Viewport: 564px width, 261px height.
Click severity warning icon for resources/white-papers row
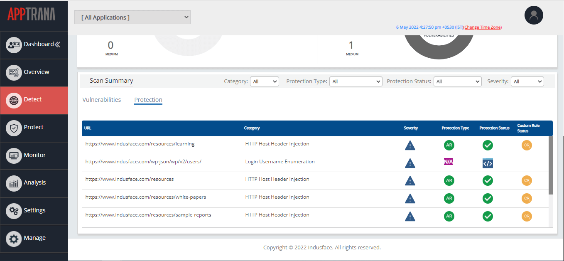tap(410, 199)
